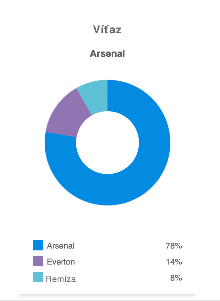Click the 78% value
This screenshot has width=220, height=301.
(174, 246)
